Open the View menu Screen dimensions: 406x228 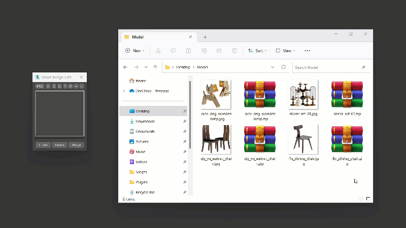click(286, 51)
